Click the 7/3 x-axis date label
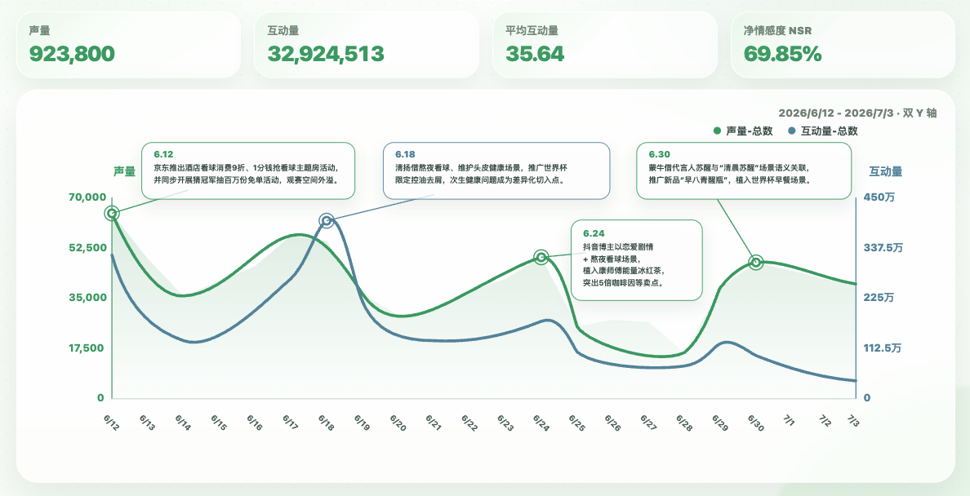Screen dimensions: 970x496 (x=854, y=421)
